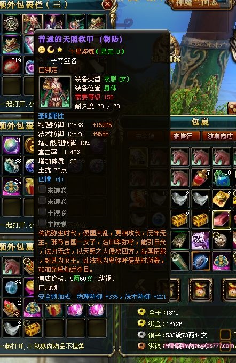Select the red brick block item
236x363 pixels.
(x=222, y=219)
